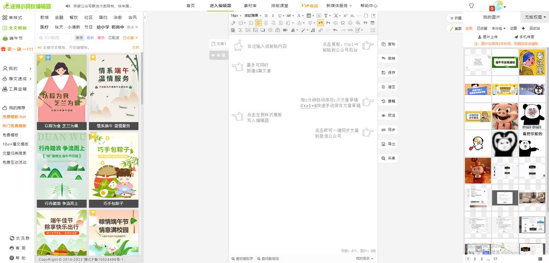Viewport: 549px width, 263px height.
Task: Toggle underline text formatting
Action: (x=280, y=15)
